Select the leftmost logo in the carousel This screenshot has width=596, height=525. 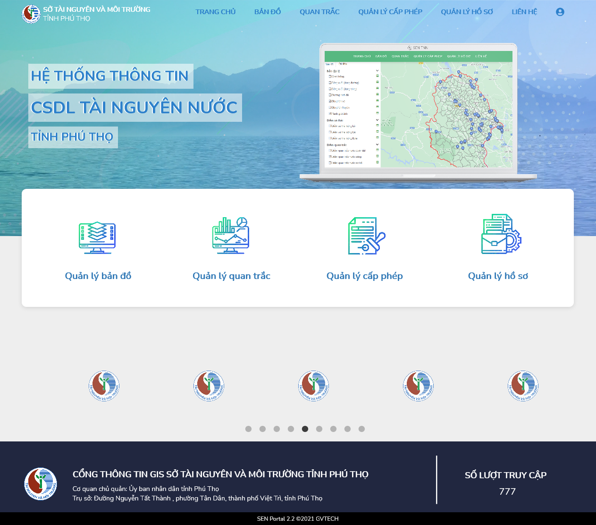tap(104, 386)
